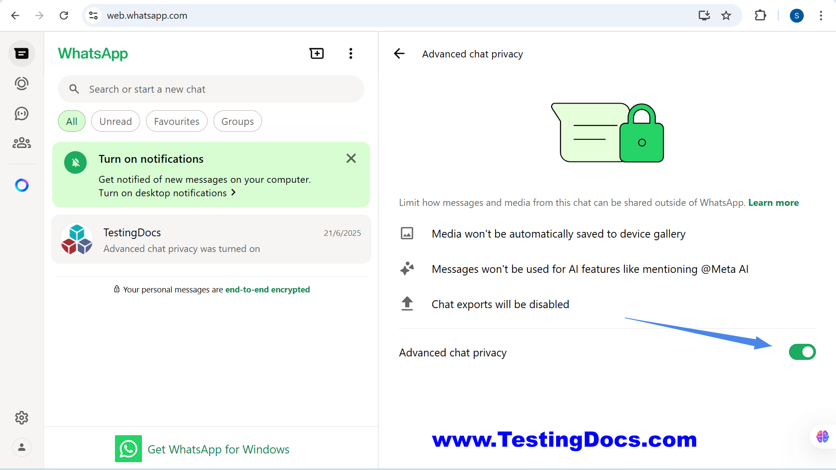Open the three-dot menu beside WhatsApp
This screenshot has height=470, width=836.
351,54
